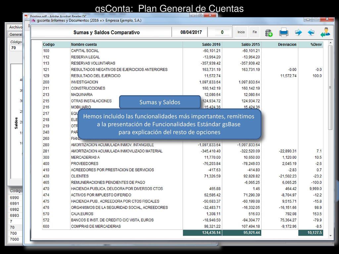Click the Código field containing 70

pyautogui.click(x=16, y=48)
